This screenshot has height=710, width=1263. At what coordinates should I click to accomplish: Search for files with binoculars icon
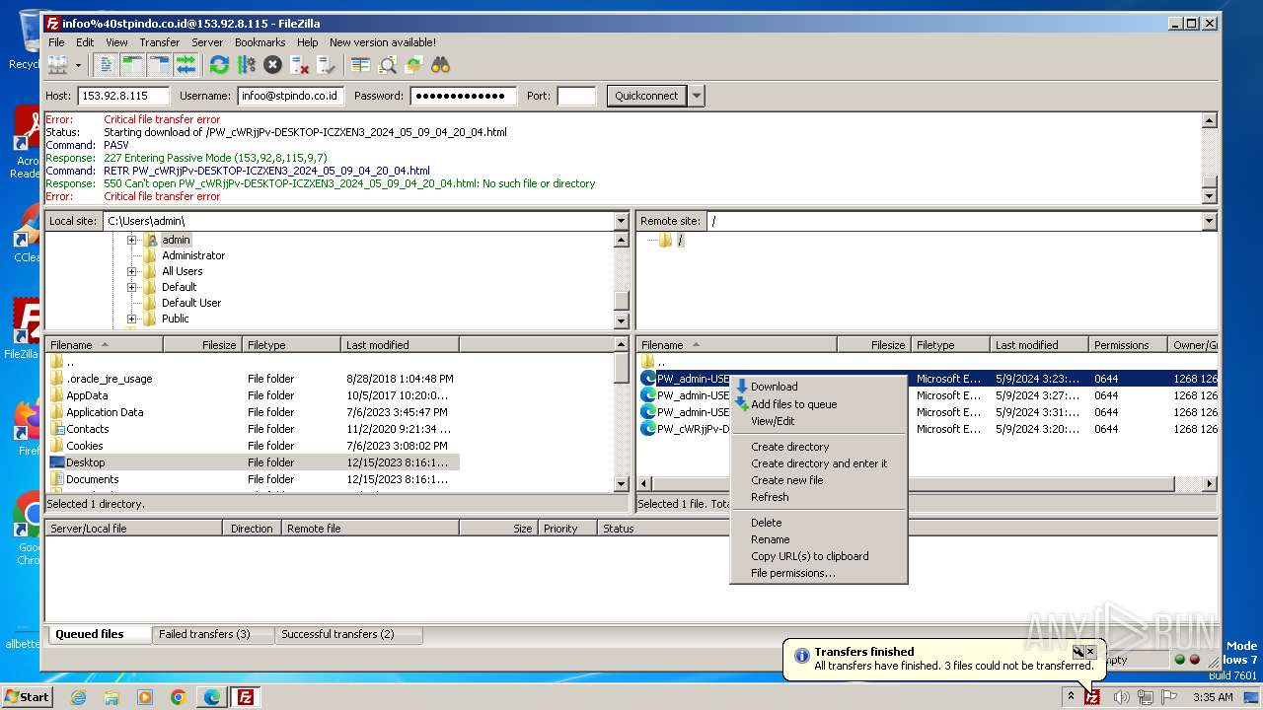(x=440, y=65)
